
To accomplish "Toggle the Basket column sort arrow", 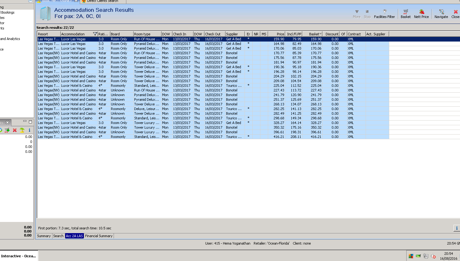I will pyautogui.click(x=320, y=34).
